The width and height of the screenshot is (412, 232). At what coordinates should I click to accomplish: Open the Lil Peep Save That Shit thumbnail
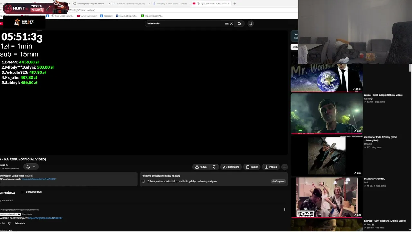tap(327, 225)
